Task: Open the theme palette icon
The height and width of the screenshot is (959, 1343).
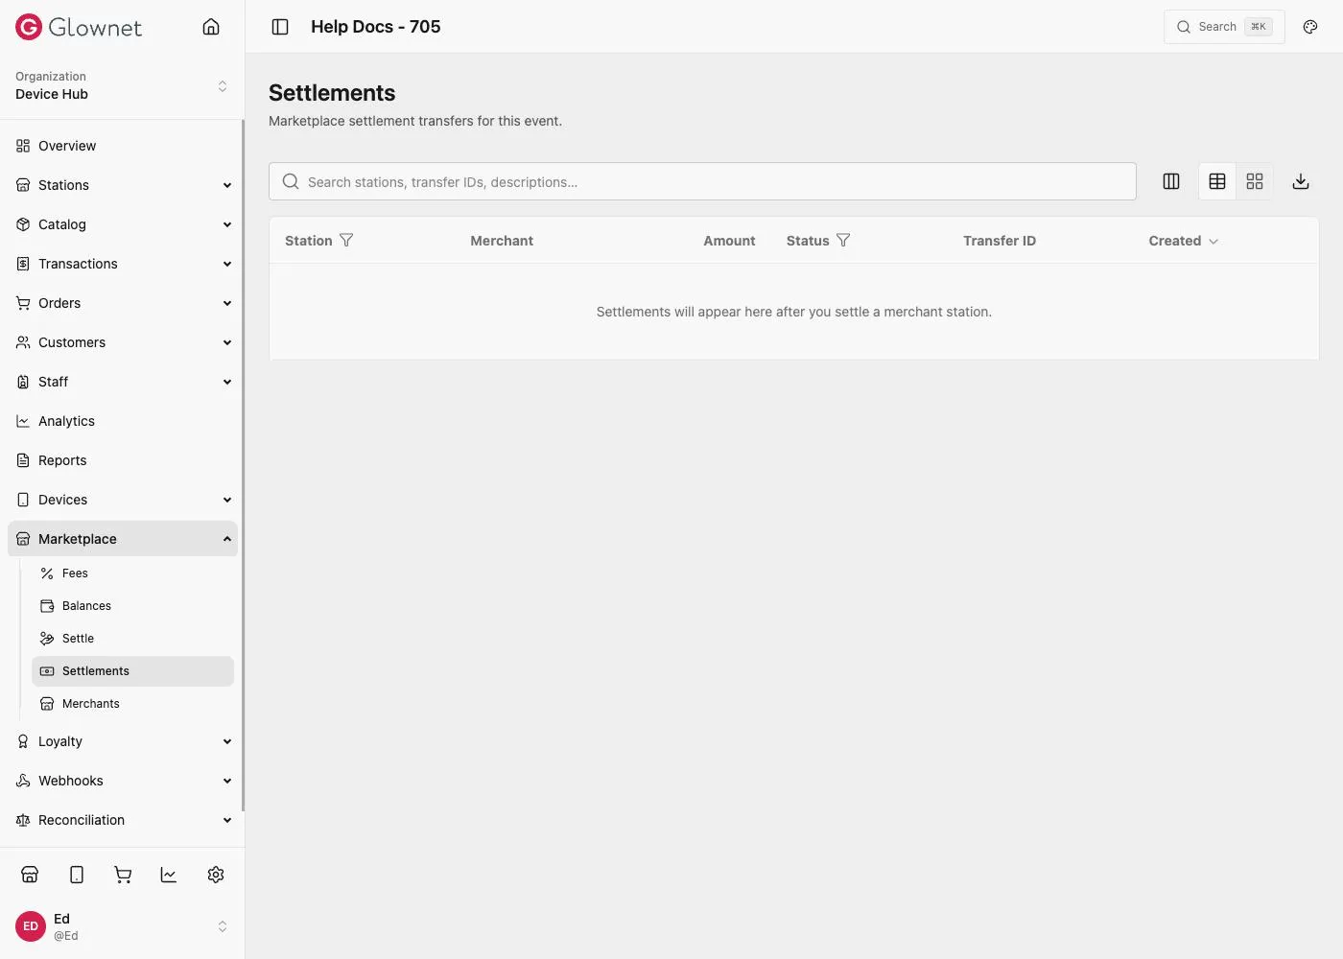Action: point(1310,27)
